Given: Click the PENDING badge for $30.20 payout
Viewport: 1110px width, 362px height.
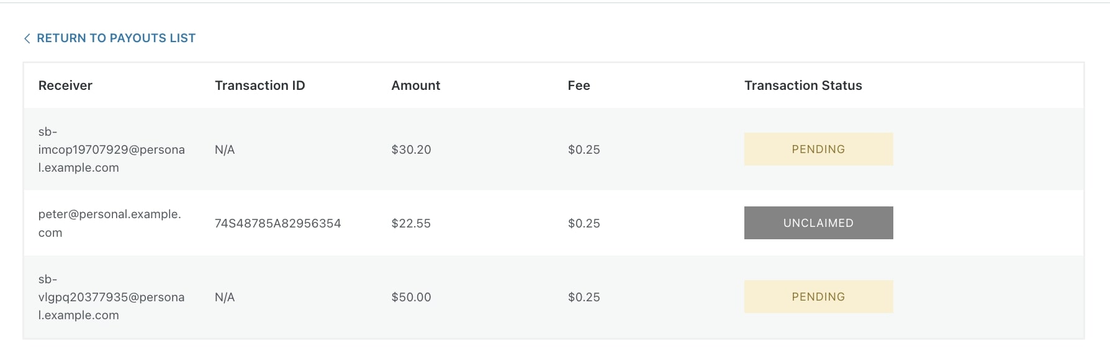Looking at the screenshot, I should pos(818,149).
